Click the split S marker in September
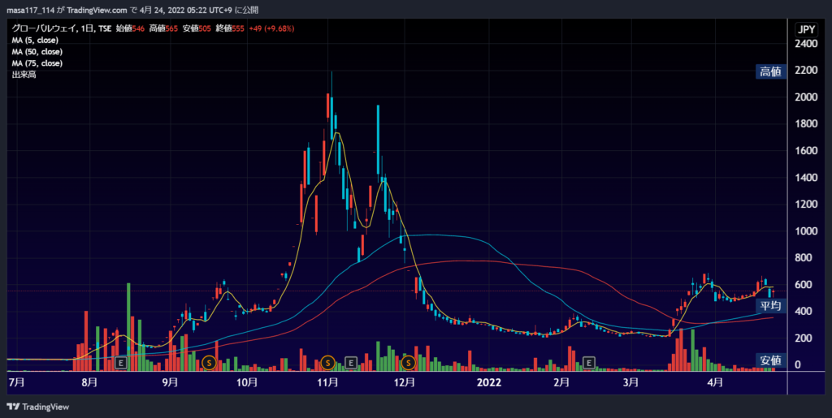 [x=209, y=363]
